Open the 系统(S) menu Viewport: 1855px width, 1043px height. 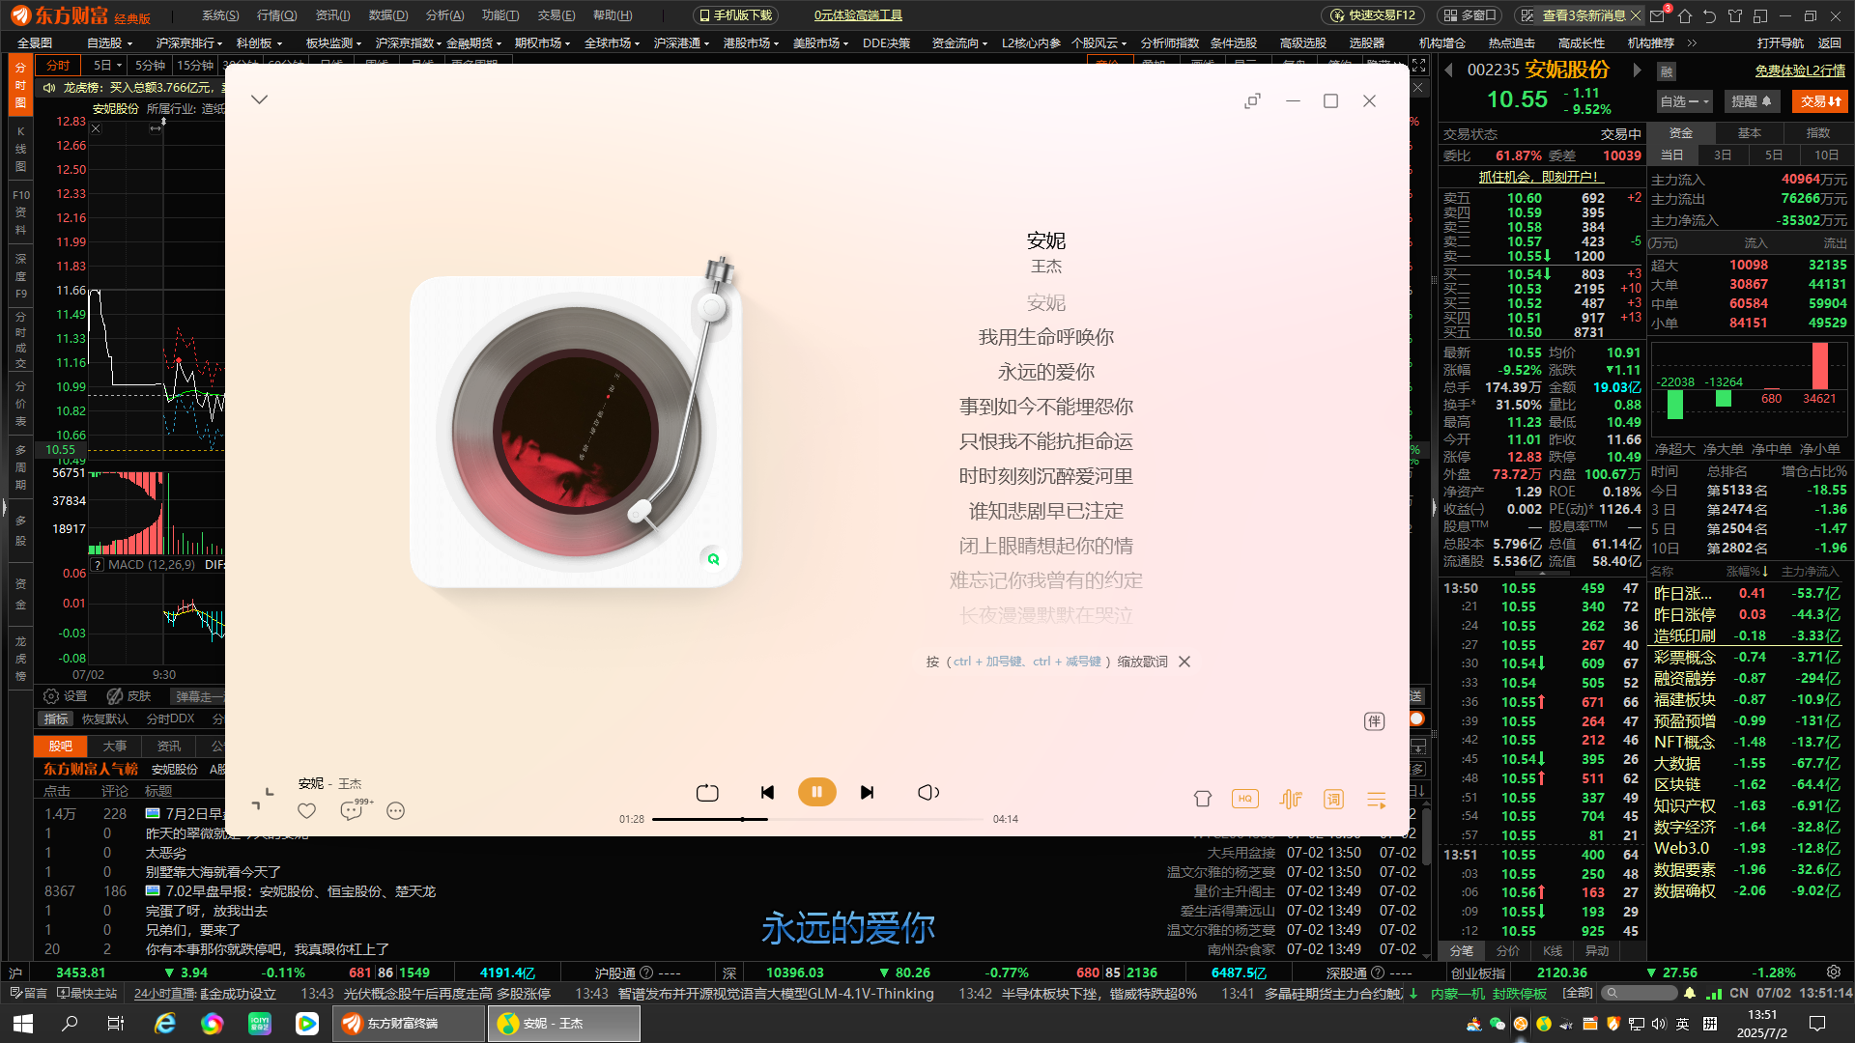point(220,15)
